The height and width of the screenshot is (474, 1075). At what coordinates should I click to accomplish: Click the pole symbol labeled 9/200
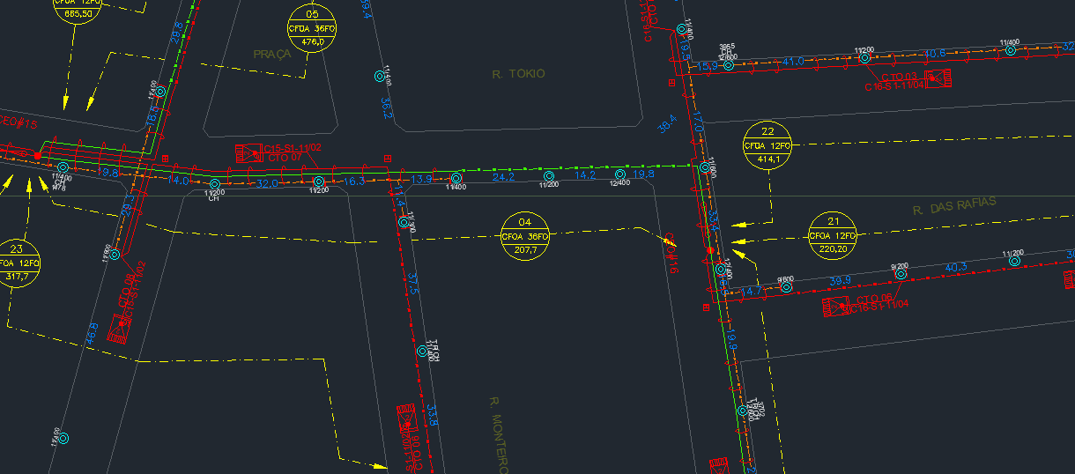tap(901, 274)
